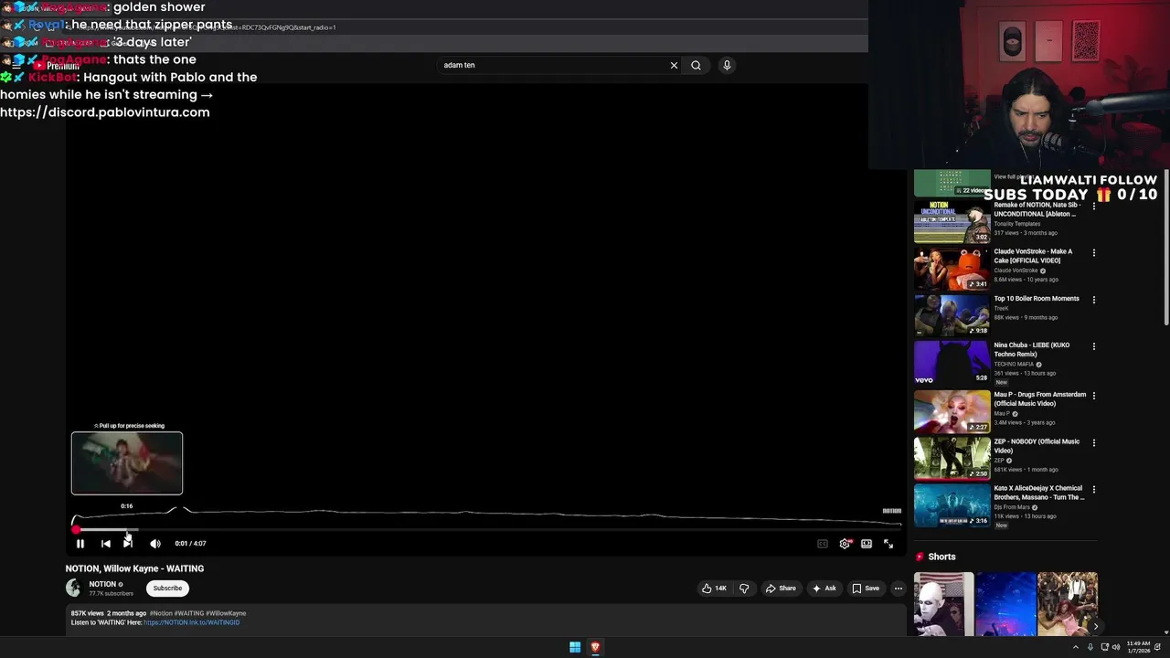Click video title 'NOTION, Willow Kayne - WAITING'
Screen dimensions: 1170x658
click(x=134, y=568)
